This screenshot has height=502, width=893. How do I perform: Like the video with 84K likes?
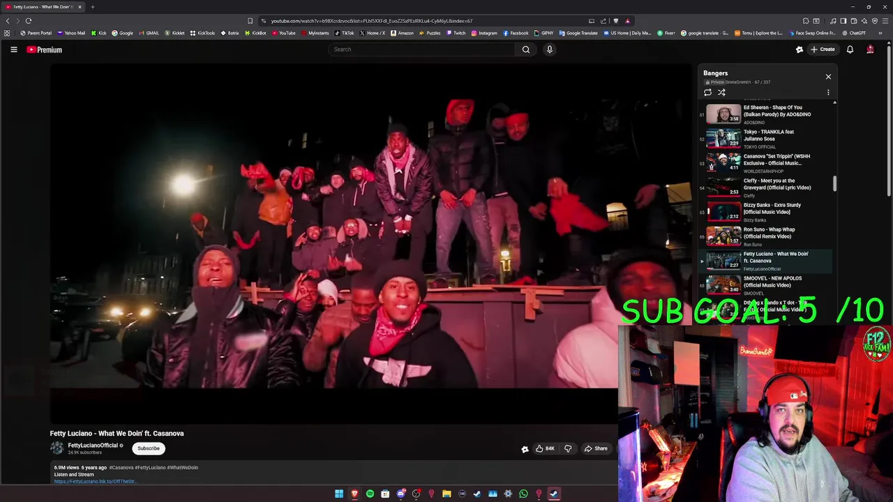pos(545,448)
